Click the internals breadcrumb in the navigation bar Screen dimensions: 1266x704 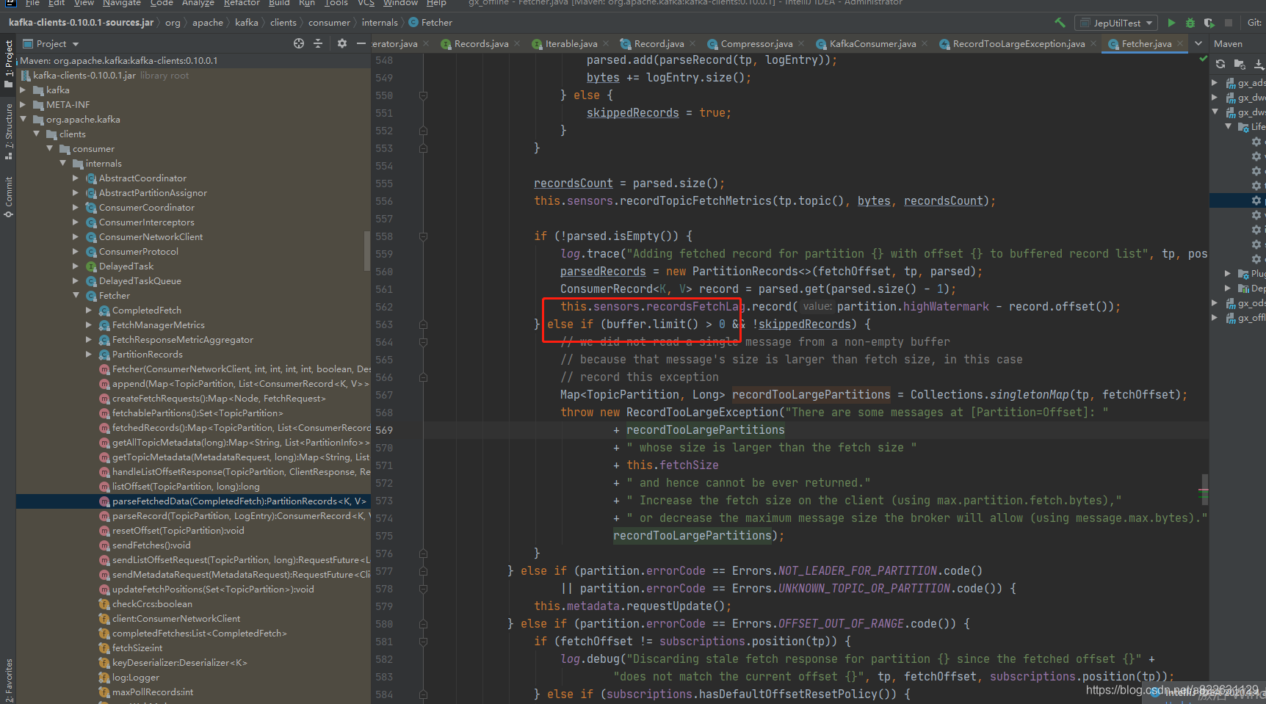tap(380, 23)
